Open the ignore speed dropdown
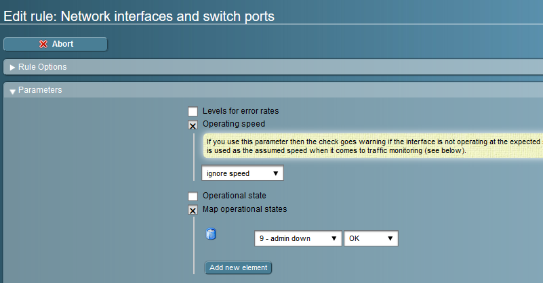 coord(242,173)
